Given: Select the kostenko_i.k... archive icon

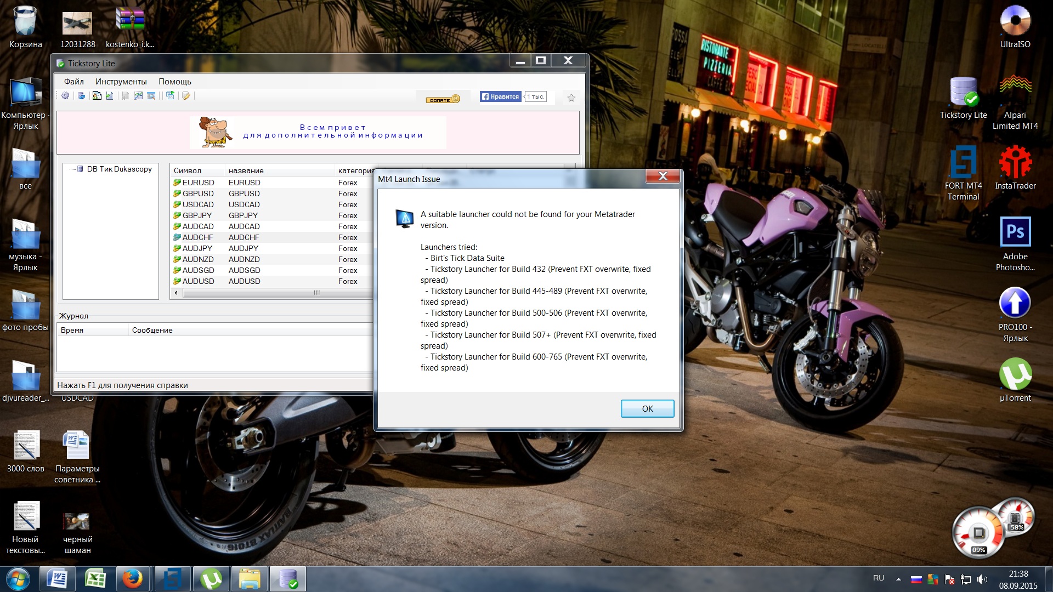Looking at the screenshot, I should [x=130, y=27].
